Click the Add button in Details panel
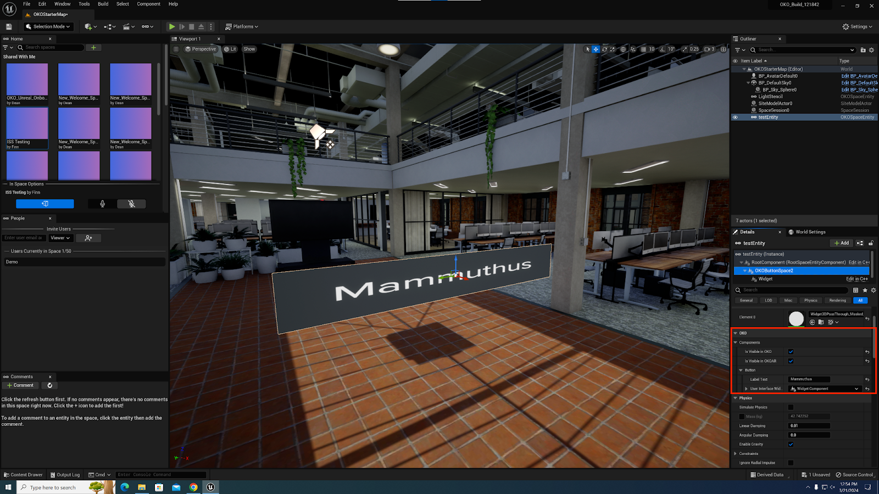879x494 pixels. (841, 243)
